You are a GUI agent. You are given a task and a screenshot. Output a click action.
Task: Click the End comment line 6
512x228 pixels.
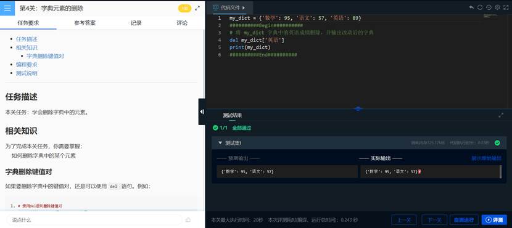coord(263,55)
